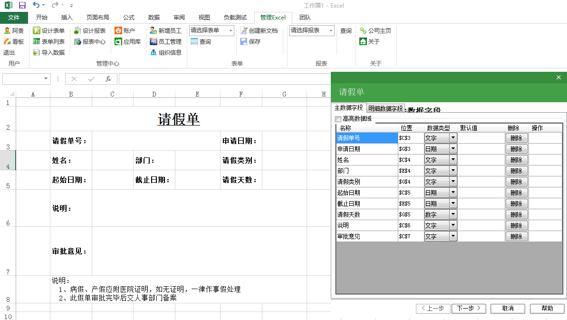Screen dimensions: 567x320
Task: Select the 主数据字段 tab
Action: tap(348, 108)
